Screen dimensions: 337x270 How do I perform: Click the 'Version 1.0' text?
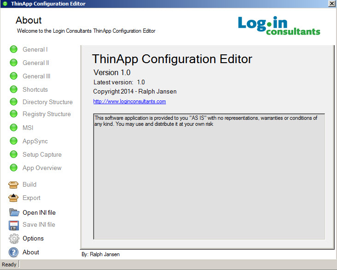click(x=112, y=72)
